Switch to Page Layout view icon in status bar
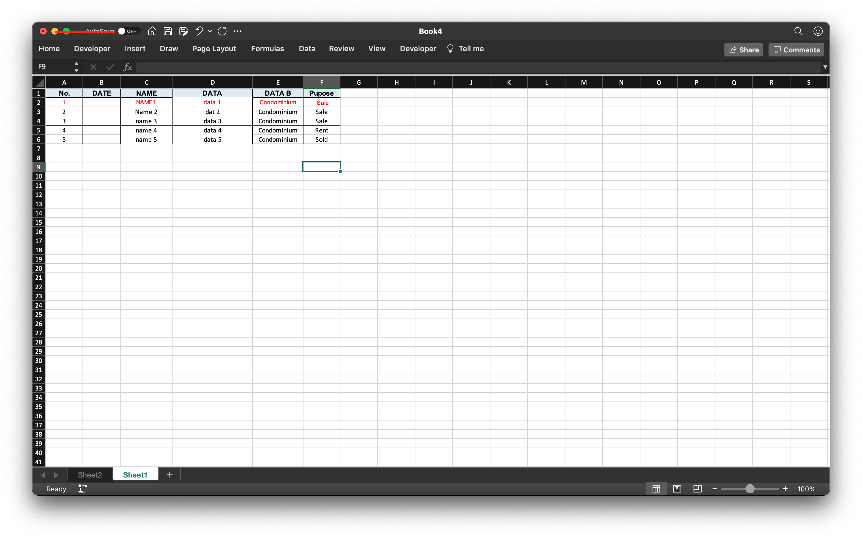 676,488
